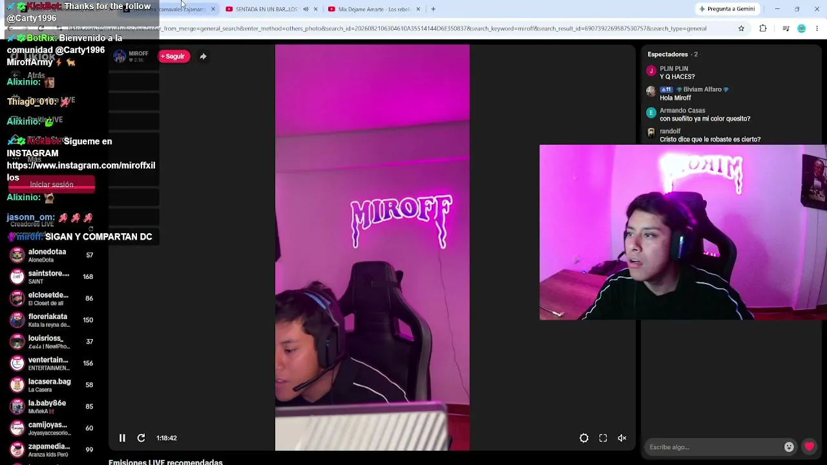Open the elclosetde... live channel
Image resolution: width=827 pixels, height=465 pixels.
[52, 298]
